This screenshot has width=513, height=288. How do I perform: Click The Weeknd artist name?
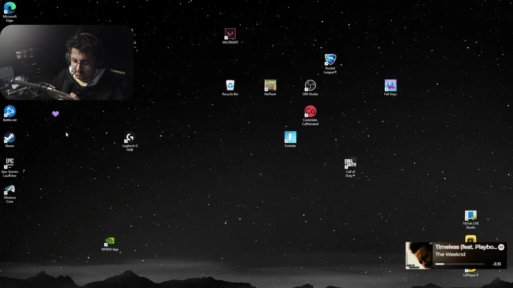[x=450, y=254]
